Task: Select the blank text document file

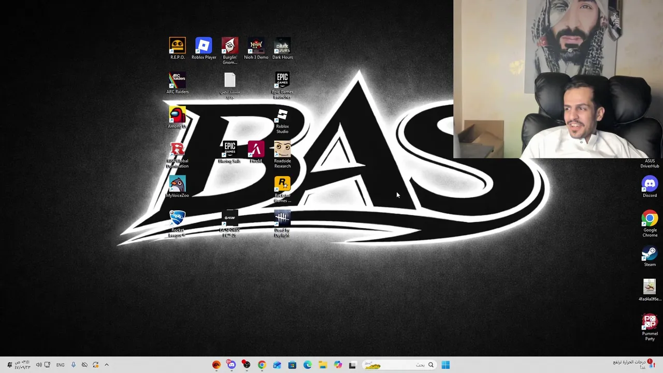Action: coord(230,85)
